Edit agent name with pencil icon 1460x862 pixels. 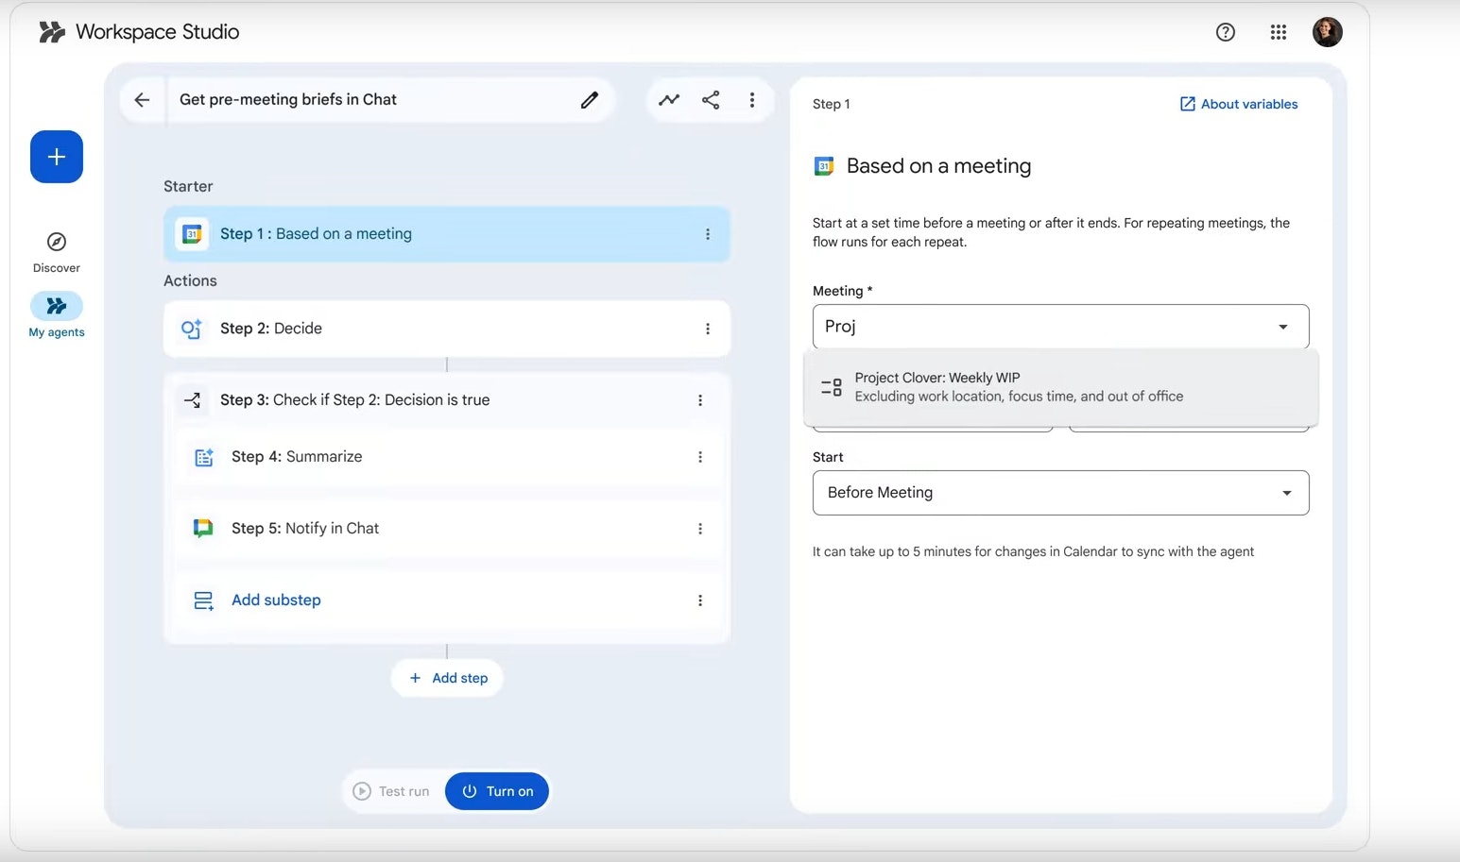pos(590,100)
